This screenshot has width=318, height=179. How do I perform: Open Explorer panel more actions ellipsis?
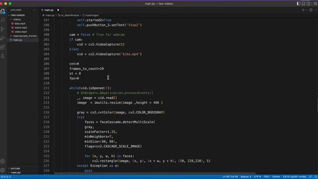click(x=34, y=10)
